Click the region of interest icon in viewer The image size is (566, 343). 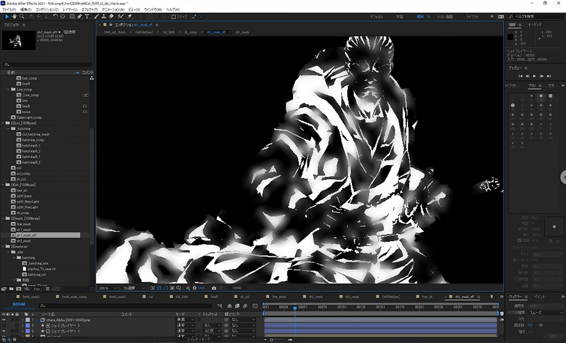pos(172,288)
